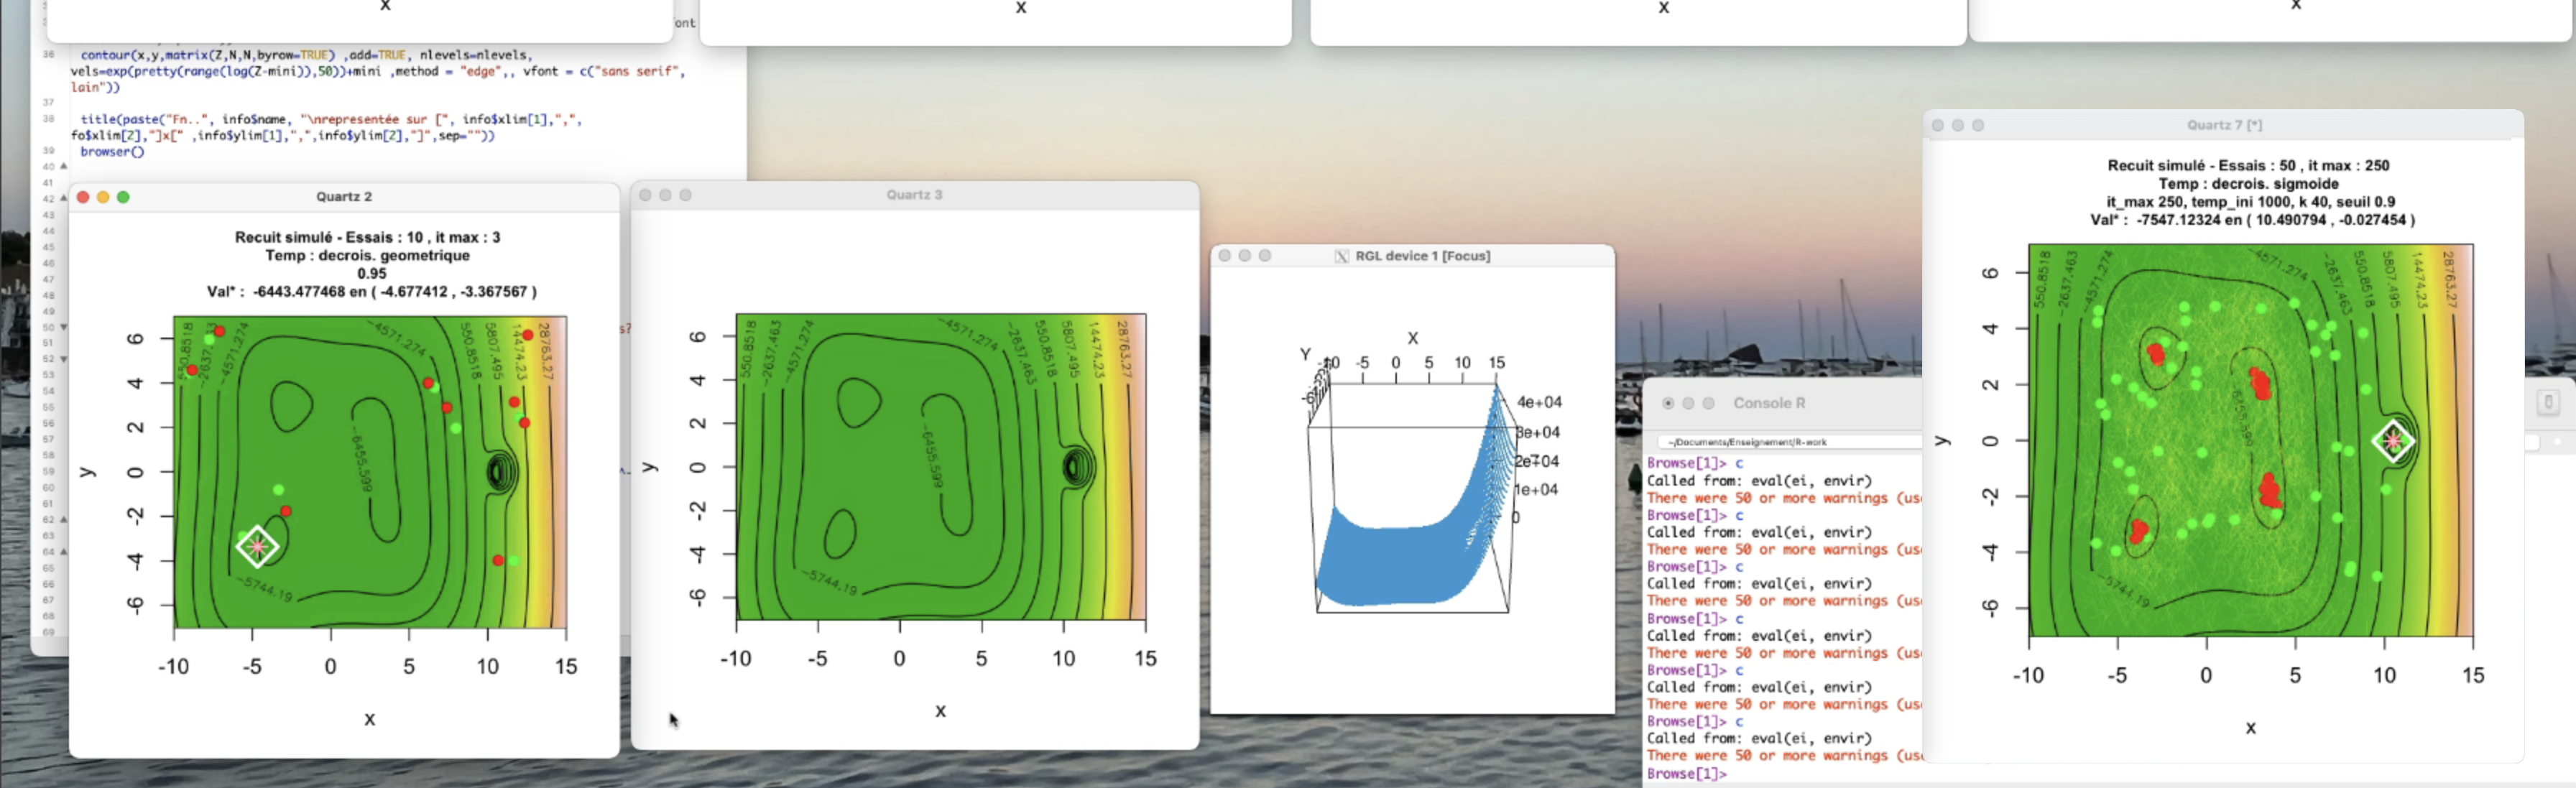The image size is (2576, 788).
Task: Toggle code fold arrow at line 50
Action: (64, 327)
